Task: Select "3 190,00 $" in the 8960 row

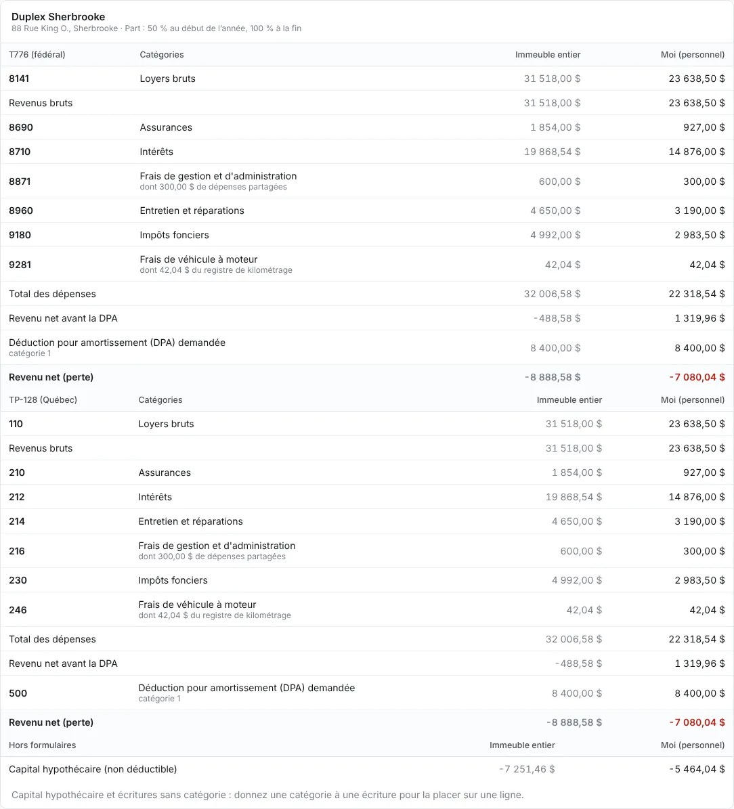Action: click(700, 211)
